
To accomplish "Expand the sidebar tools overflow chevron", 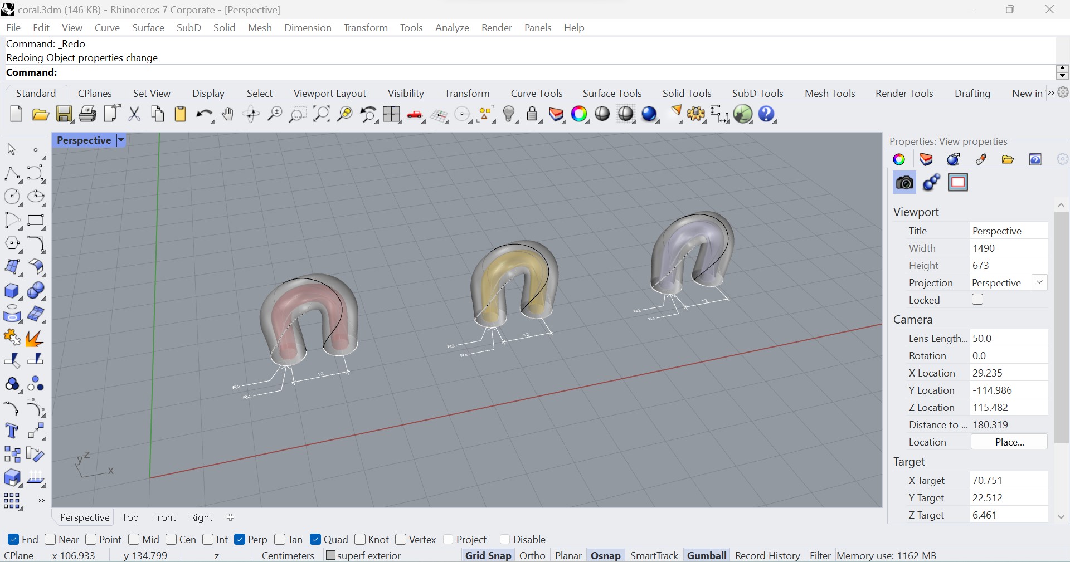I will coord(41,500).
